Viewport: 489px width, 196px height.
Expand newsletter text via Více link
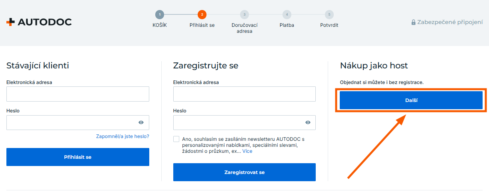247,151
